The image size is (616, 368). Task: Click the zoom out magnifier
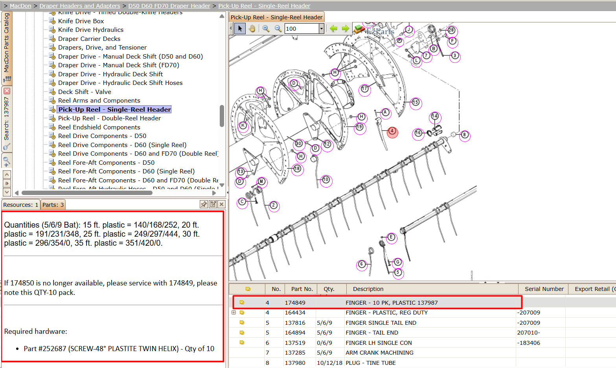[x=278, y=29]
